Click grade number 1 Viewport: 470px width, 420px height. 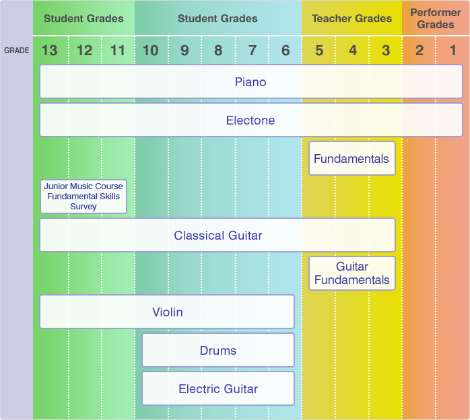pyautogui.click(x=453, y=50)
